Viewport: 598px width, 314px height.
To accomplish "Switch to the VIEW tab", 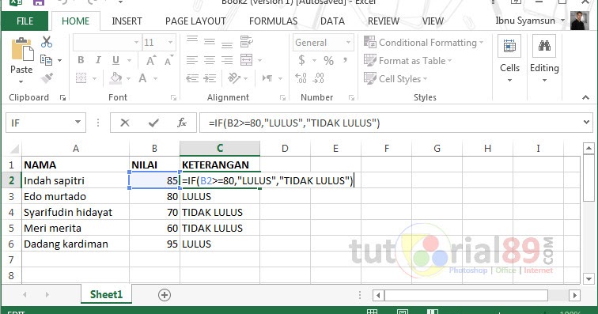I will coord(433,21).
